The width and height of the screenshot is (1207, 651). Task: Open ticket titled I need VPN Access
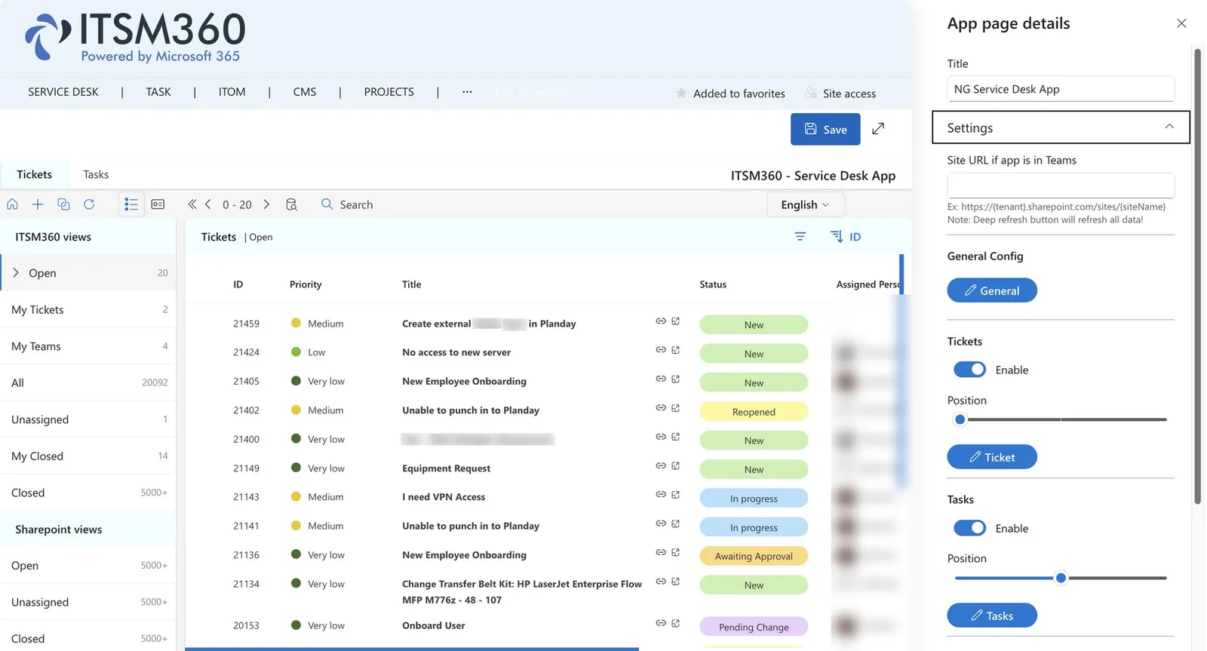click(x=444, y=497)
